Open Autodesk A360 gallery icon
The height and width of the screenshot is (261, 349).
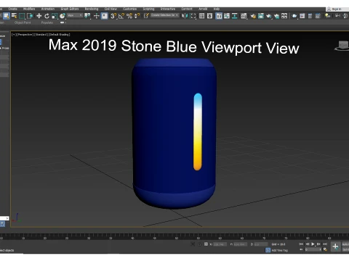point(284,16)
